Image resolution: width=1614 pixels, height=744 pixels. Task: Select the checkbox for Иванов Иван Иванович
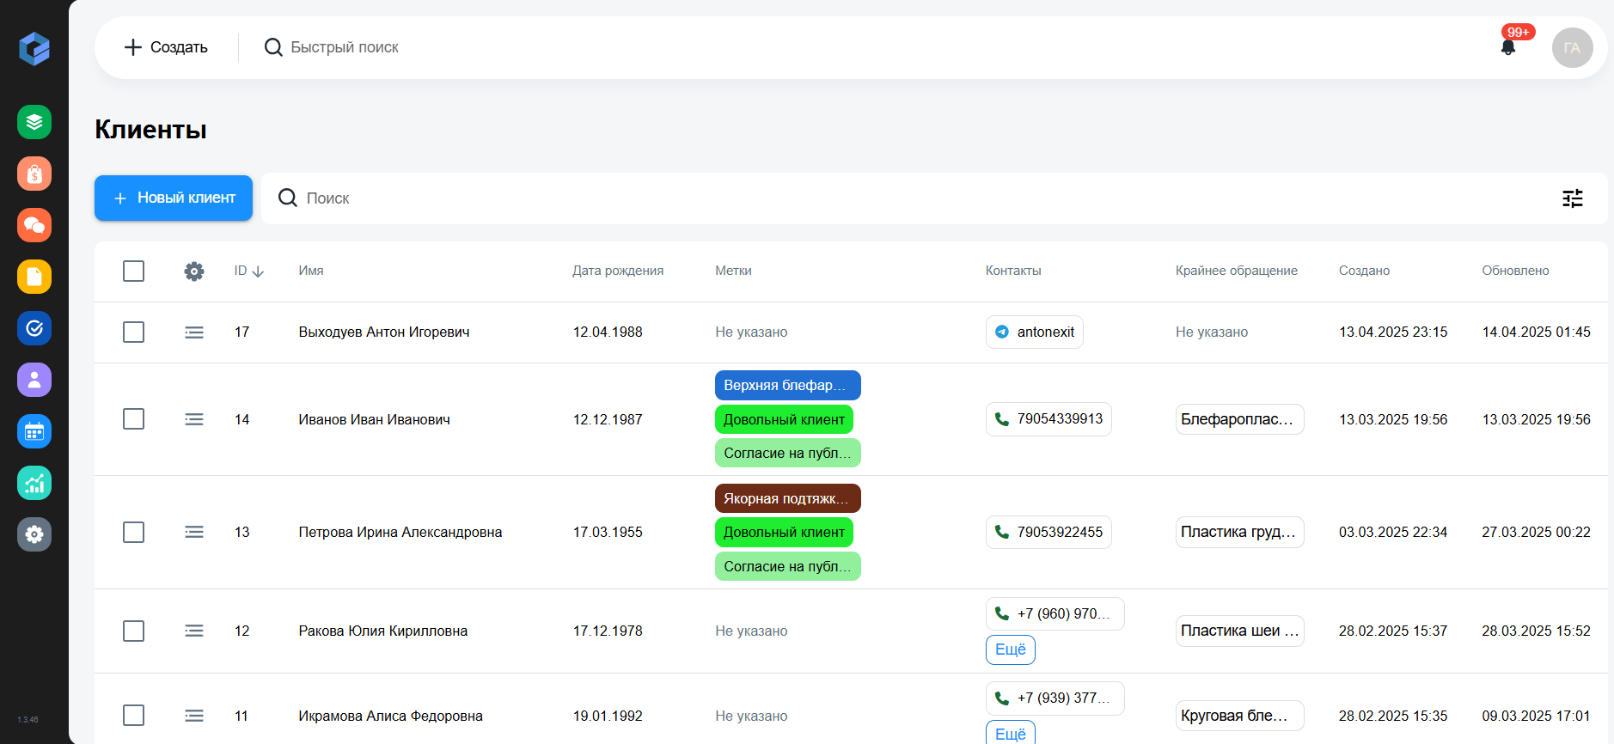(x=133, y=419)
